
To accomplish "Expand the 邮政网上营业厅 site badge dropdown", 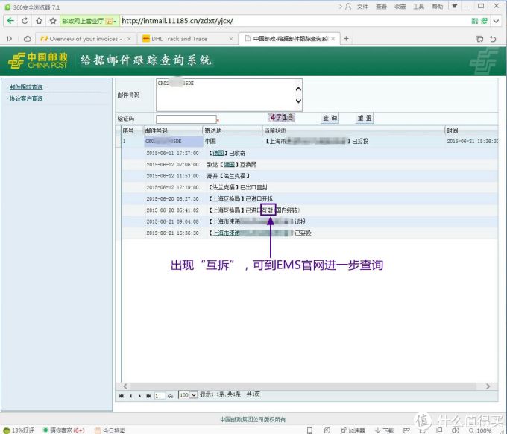I will coord(115,21).
